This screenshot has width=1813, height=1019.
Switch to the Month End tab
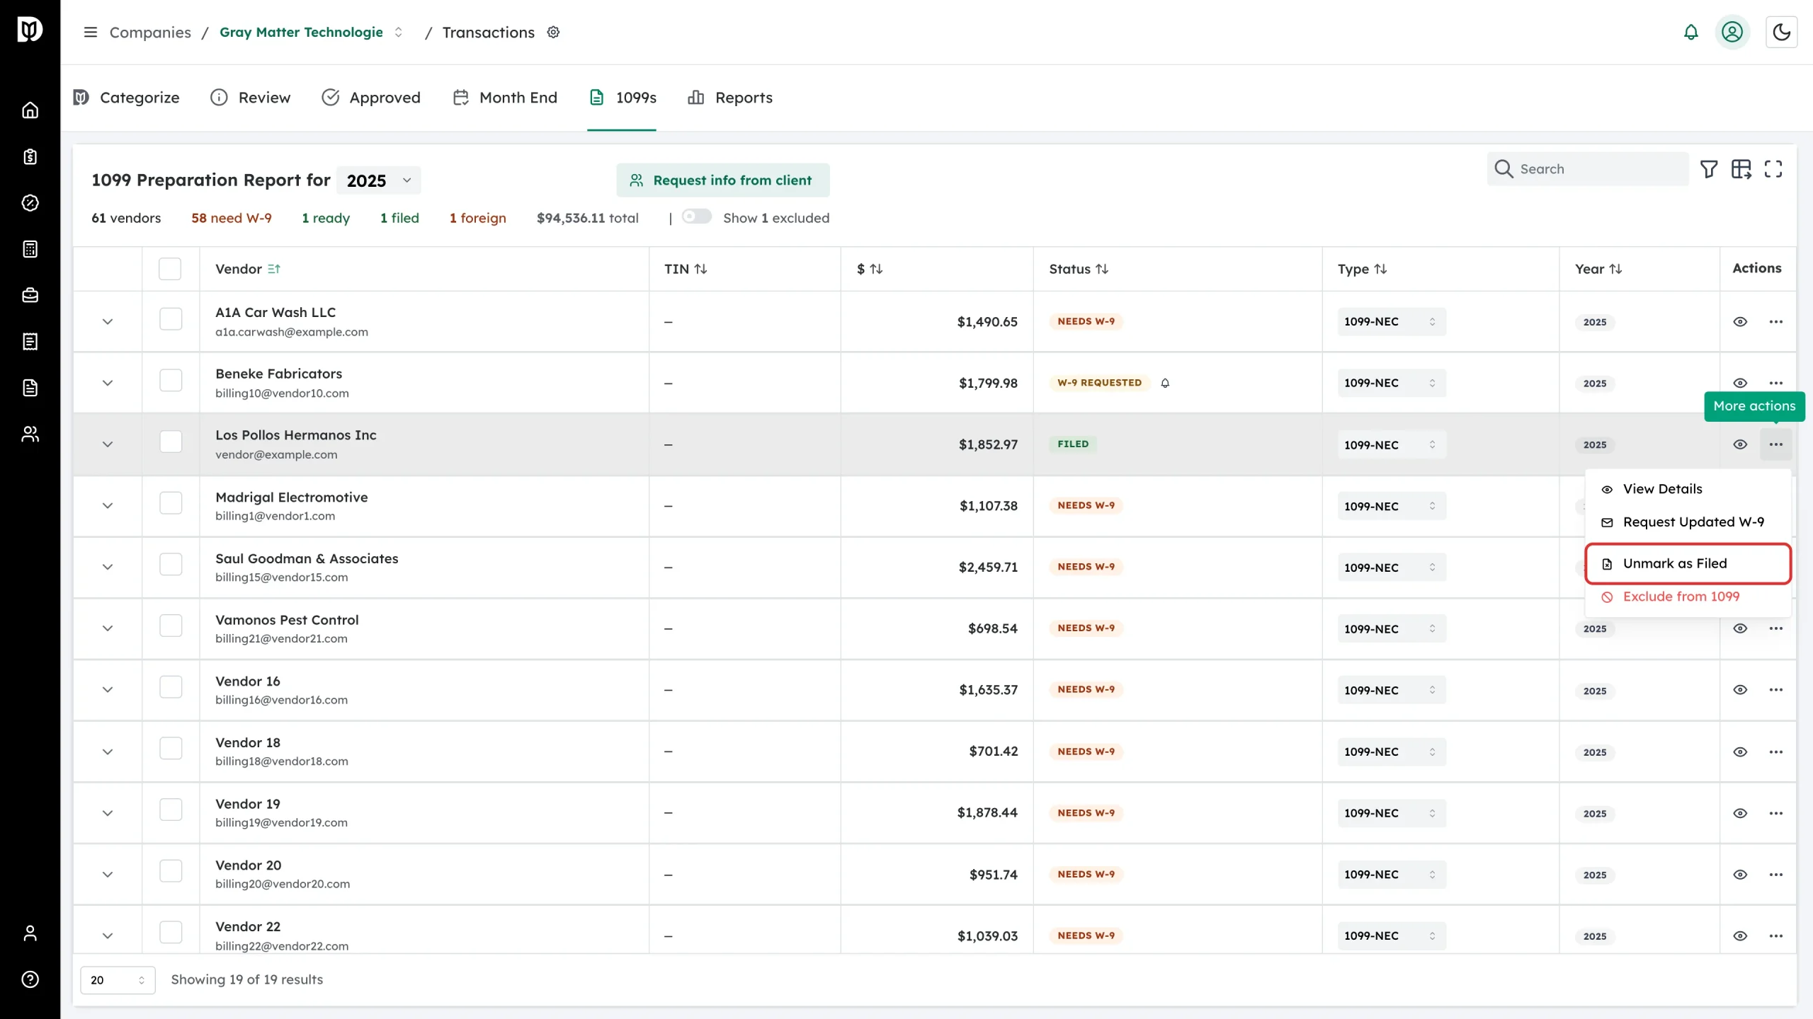[505, 98]
